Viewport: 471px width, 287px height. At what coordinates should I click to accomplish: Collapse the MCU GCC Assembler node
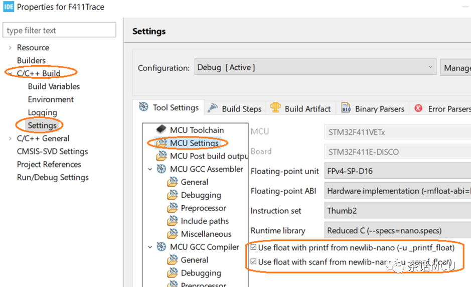(150, 169)
